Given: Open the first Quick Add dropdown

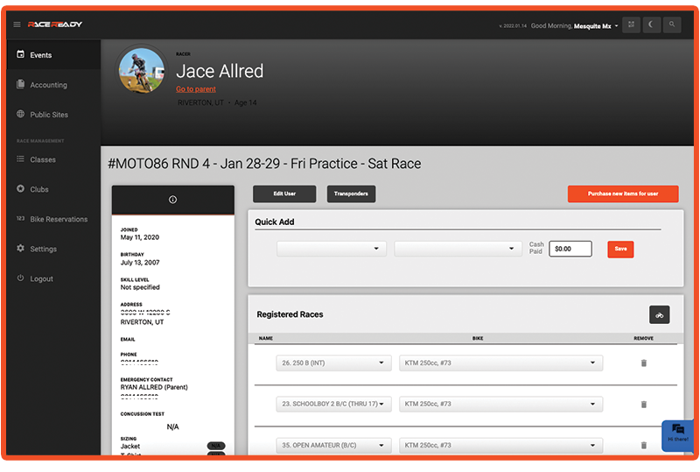Looking at the screenshot, I should [332, 249].
